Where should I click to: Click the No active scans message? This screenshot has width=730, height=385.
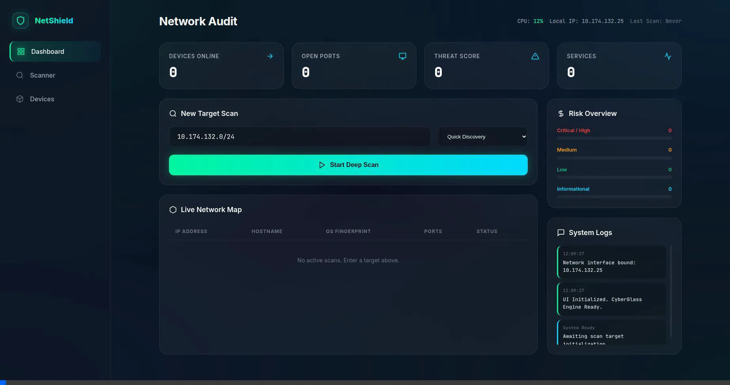coord(348,260)
